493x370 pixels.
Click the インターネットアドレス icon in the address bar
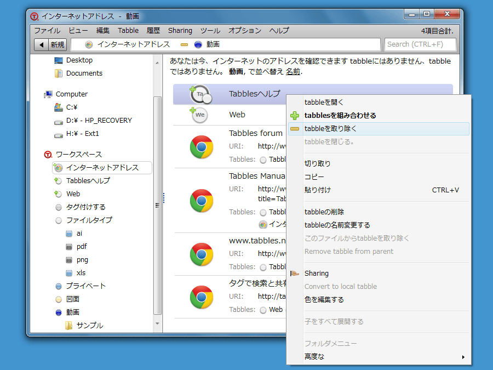tap(89, 45)
